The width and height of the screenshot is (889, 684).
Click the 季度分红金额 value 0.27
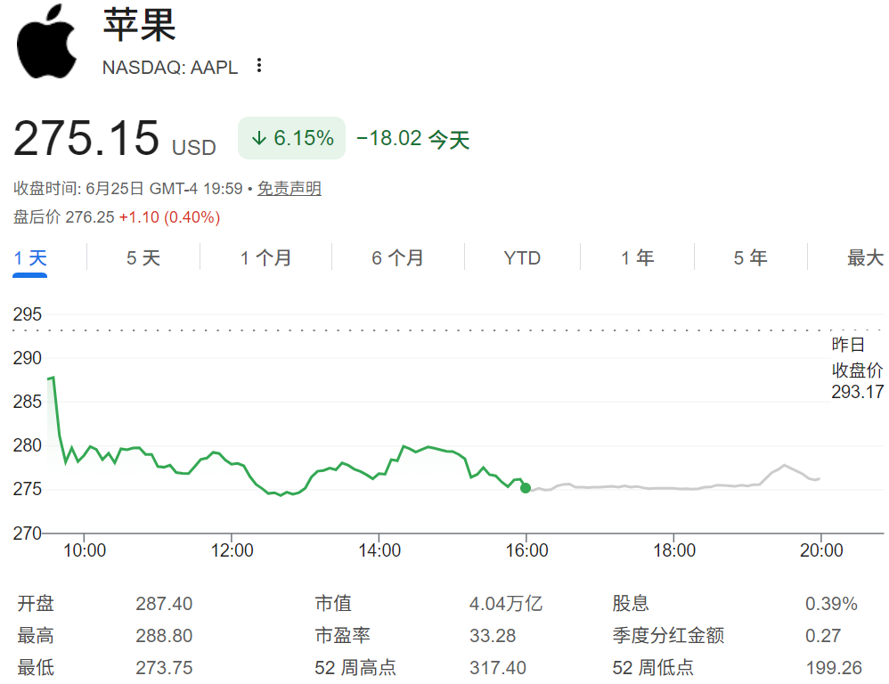click(823, 636)
